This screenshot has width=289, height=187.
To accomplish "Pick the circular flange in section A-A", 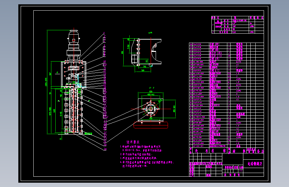I will tap(151, 109).
